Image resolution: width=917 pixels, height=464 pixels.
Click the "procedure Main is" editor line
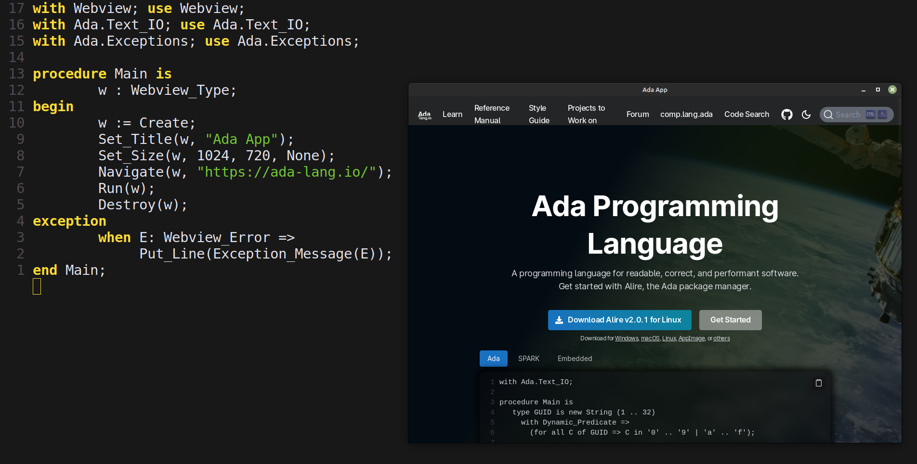[102, 74]
